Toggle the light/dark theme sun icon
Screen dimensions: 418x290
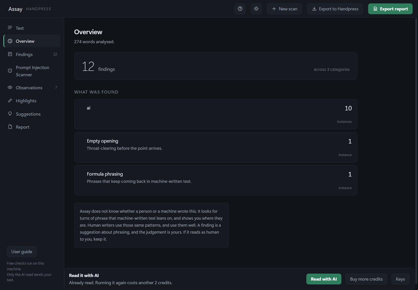tap(256, 9)
